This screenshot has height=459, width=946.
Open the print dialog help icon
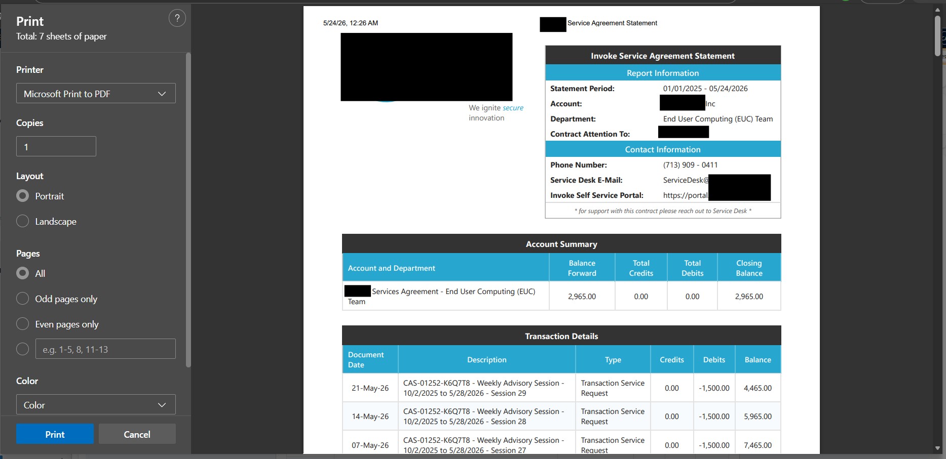pos(177,19)
